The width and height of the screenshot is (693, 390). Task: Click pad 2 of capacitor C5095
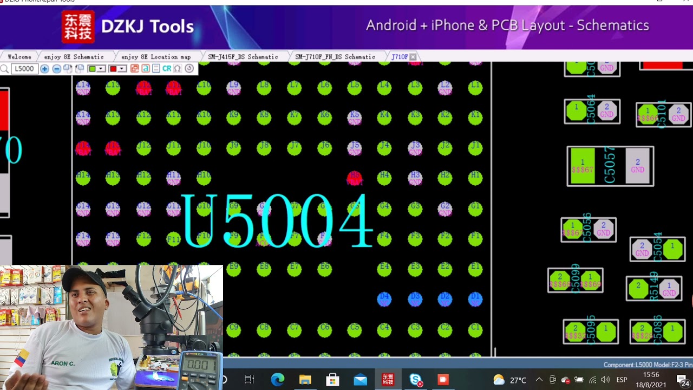pos(576,331)
